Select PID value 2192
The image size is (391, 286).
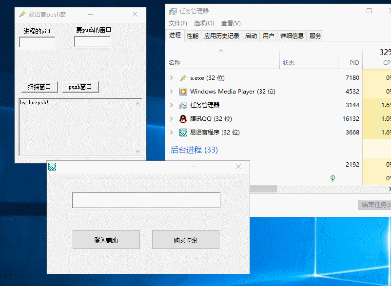pyautogui.click(x=352, y=165)
